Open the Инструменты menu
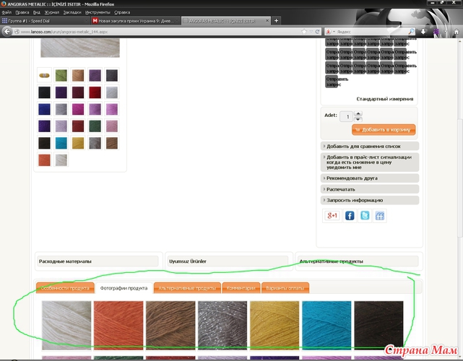The width and height of the screenshot is (463, 361). 98,12
